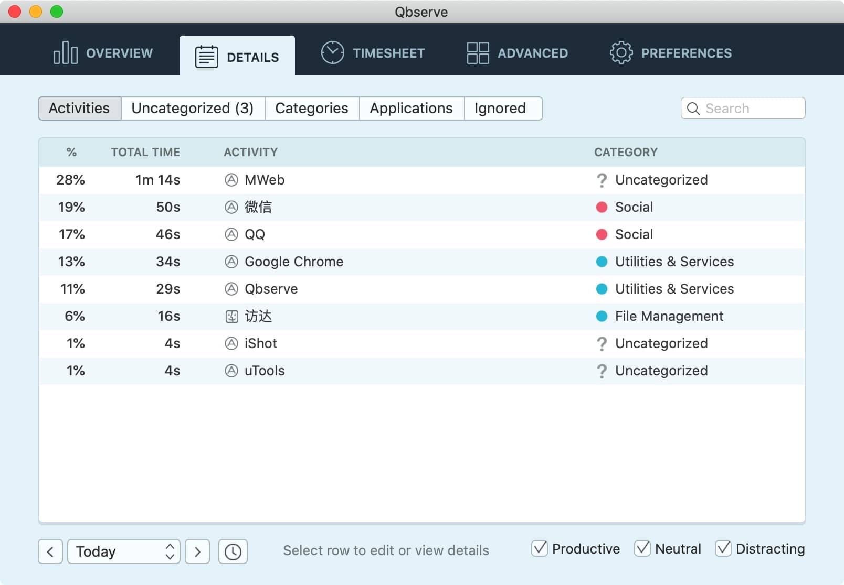Click the blue dot for Google Chrome
Image resolution: width=844 pixels, height=585 pixels.
point(602,262)
